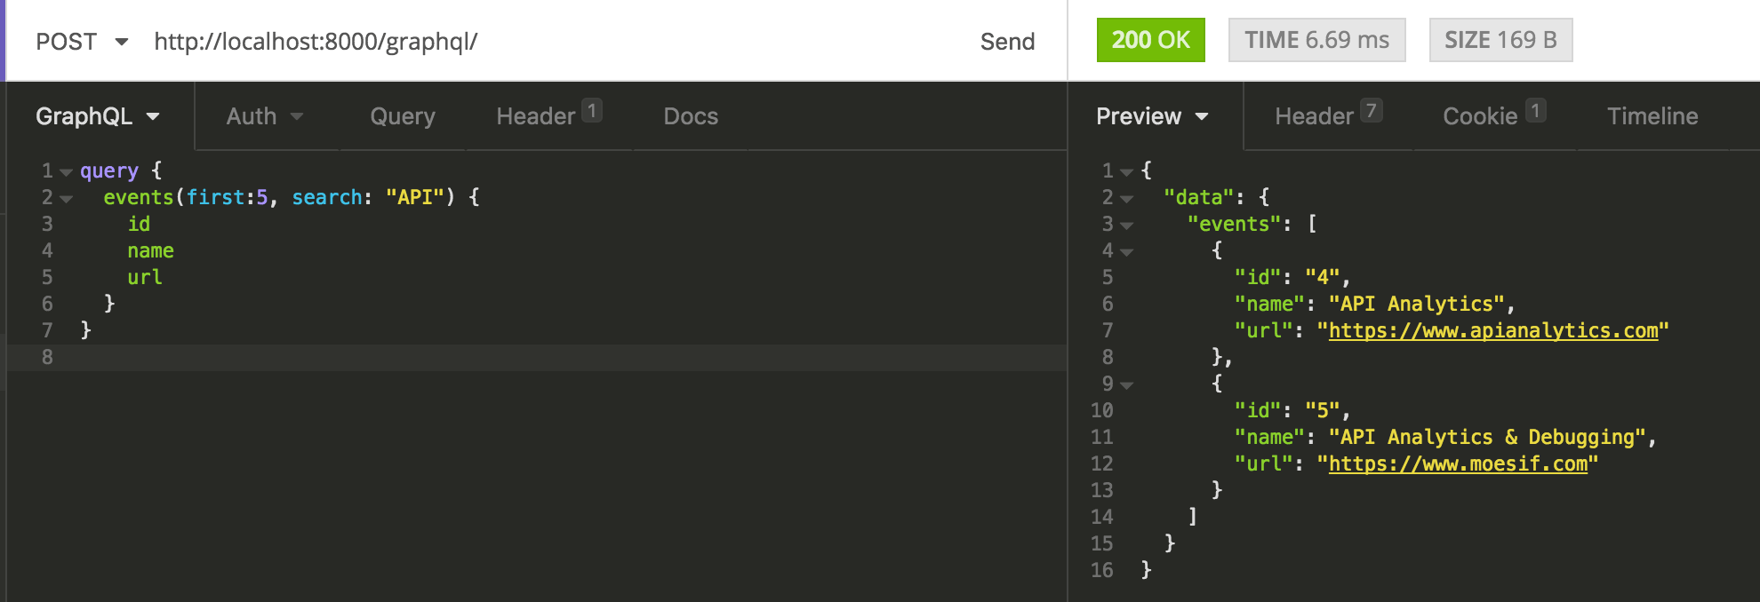Send the GraphQL request
The width and height of the screenshot is (1760, 602).
pyautogui.click(x=1007, y=42)
